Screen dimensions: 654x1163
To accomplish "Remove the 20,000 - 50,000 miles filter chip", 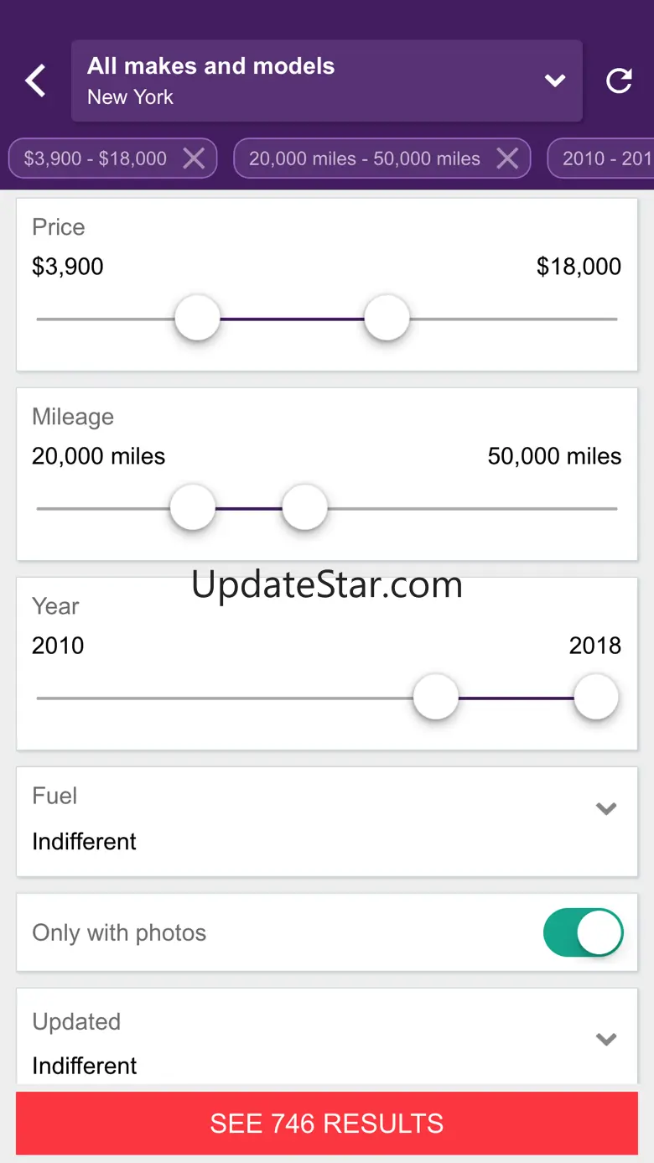I will pyautogui.click(x=507, y=158).
